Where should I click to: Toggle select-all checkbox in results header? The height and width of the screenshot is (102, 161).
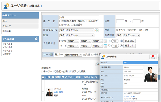(43, 77)
